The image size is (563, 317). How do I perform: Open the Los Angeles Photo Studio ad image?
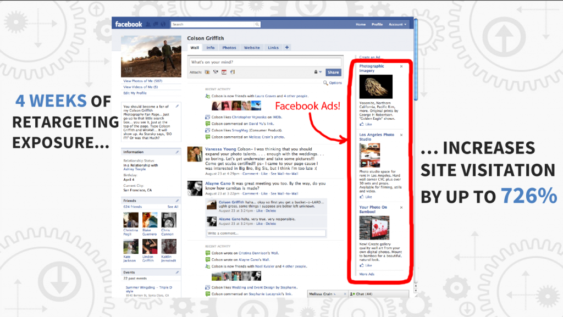[x=369, y=155]
